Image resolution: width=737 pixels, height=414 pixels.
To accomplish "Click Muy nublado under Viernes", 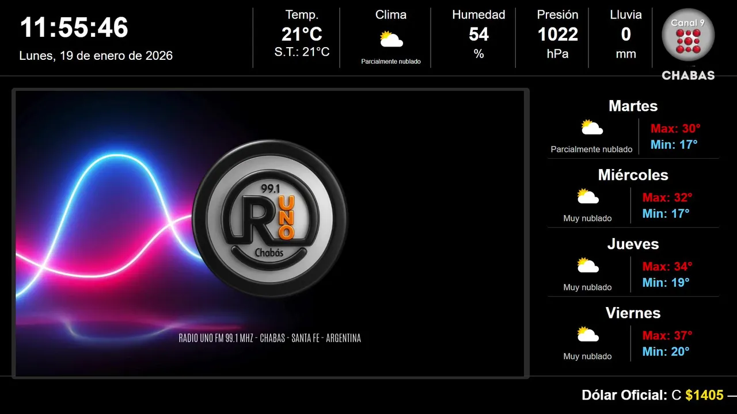I will coord(587,356).
